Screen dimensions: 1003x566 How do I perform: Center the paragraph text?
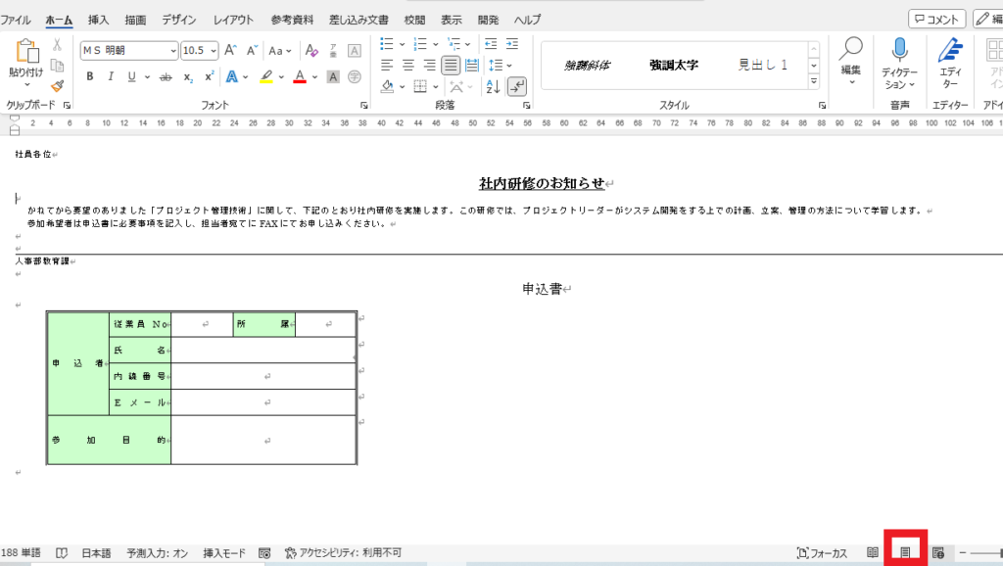408,65
